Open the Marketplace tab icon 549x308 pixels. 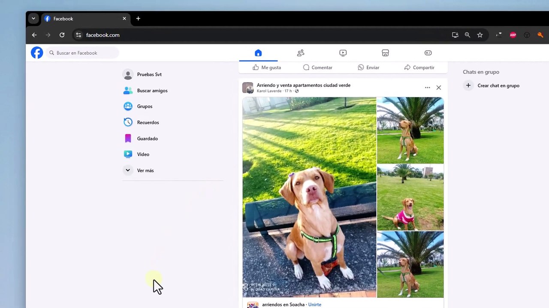point(385,53)
